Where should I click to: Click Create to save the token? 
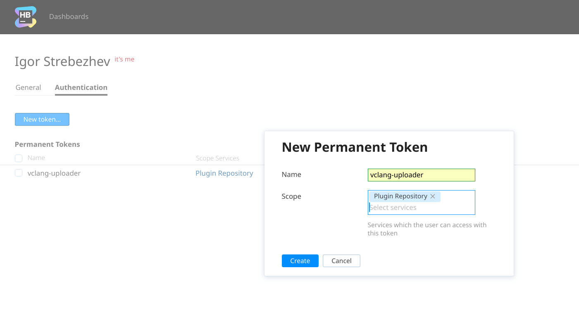pyautogui.click(x=300, y=261)
